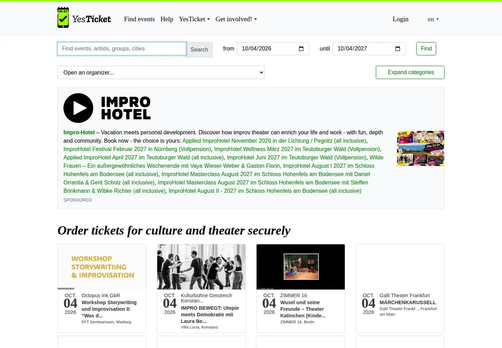Image resolution: width=502 pixels, height=348 pixels.
Task: Click the ZIMMER 16, Berlin venue text
Action: tap(297, 322)
